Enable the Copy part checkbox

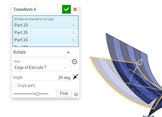pyautogui.click(x=15, y=85)
